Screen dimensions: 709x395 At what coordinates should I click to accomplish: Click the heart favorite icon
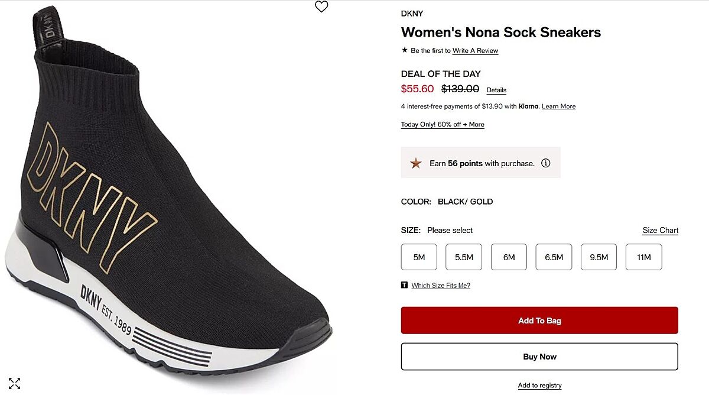pos(321,7)
